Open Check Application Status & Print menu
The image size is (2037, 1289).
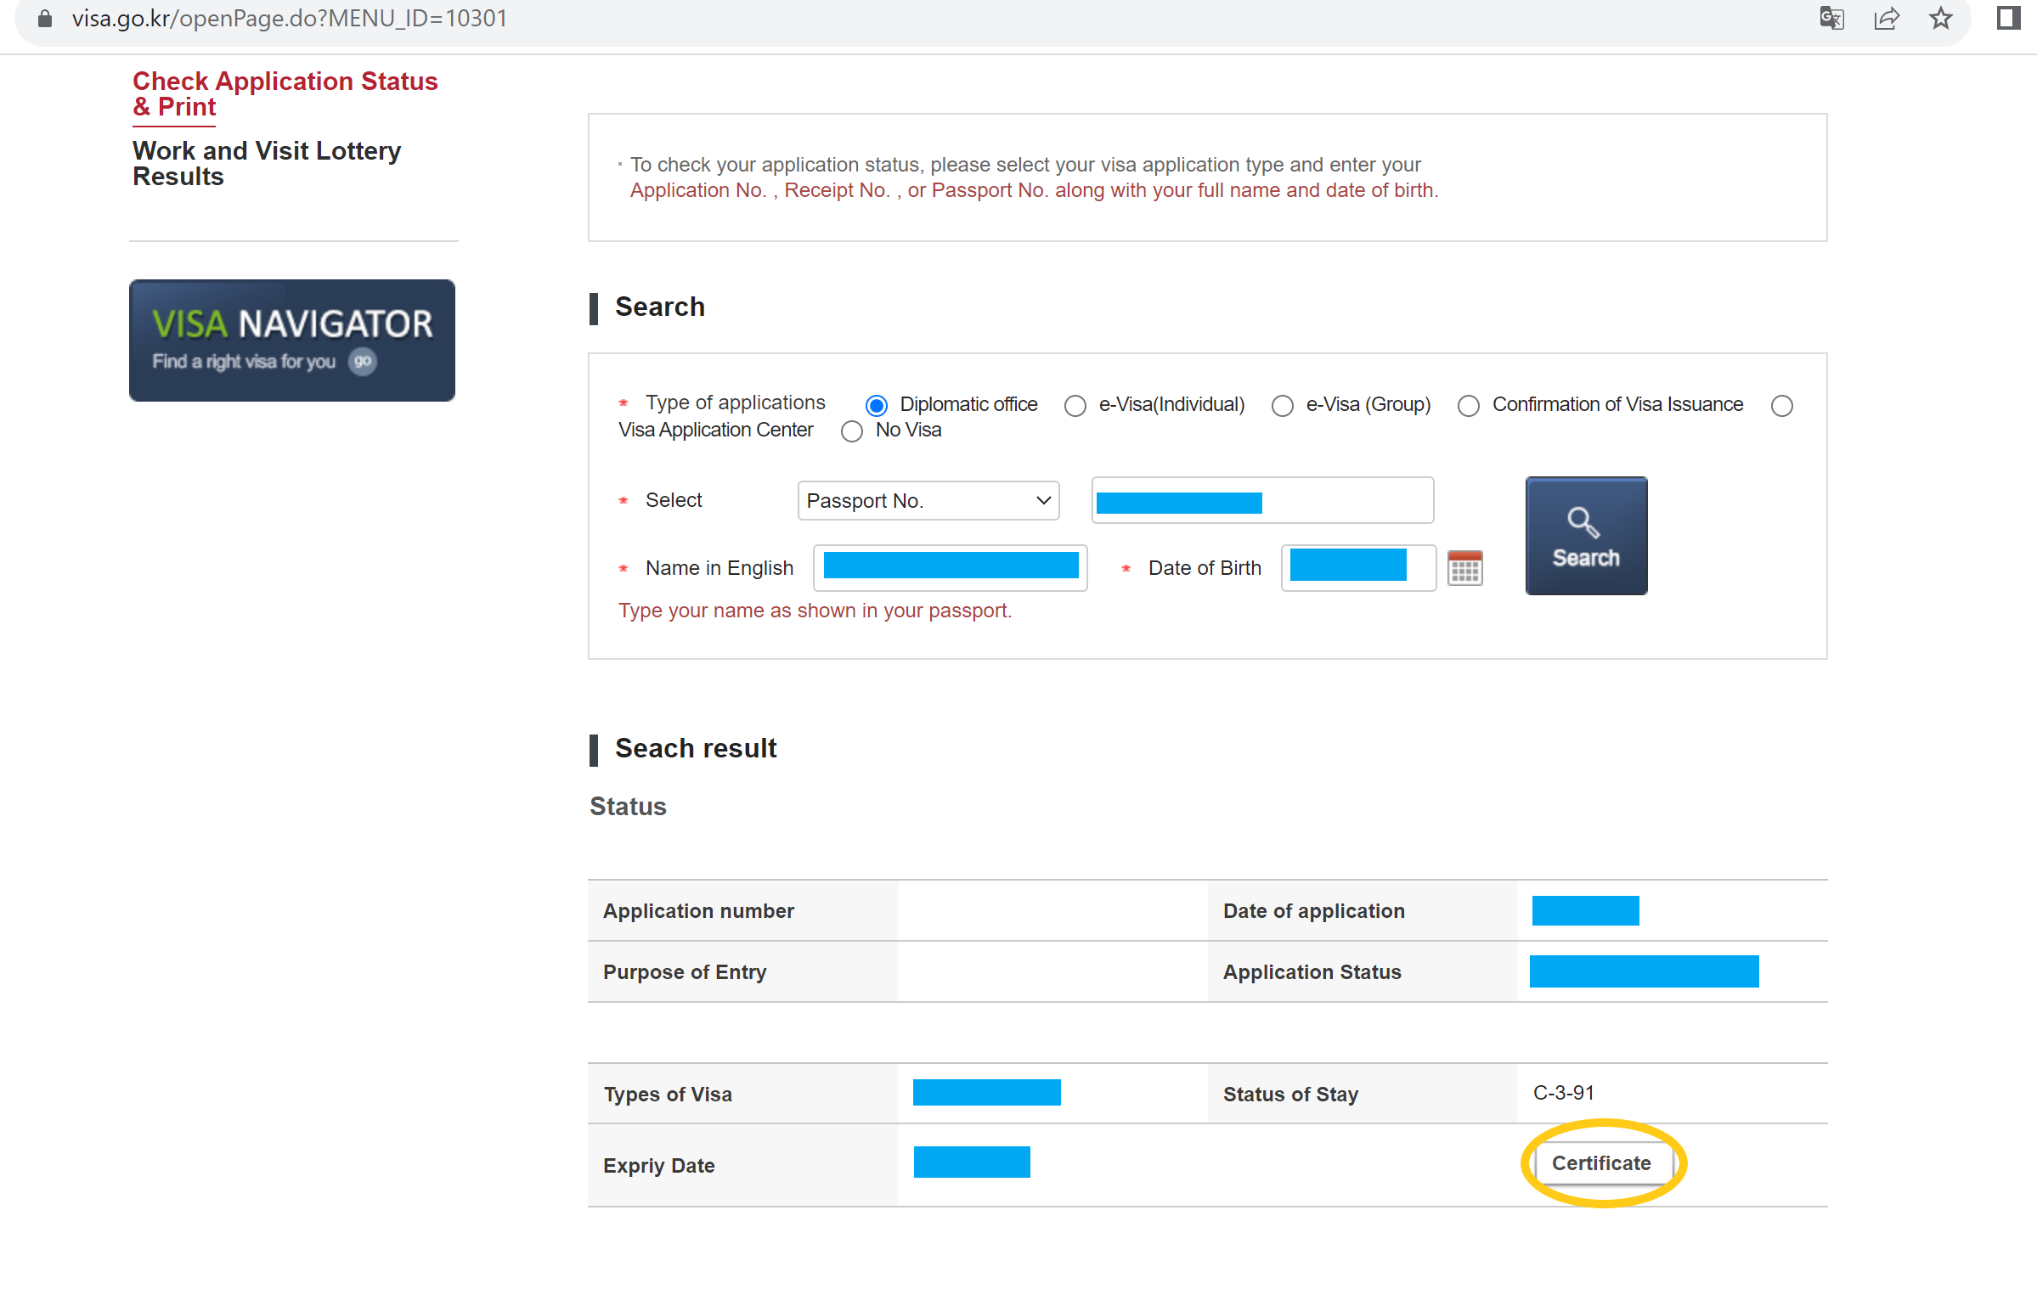coord(285,93)
